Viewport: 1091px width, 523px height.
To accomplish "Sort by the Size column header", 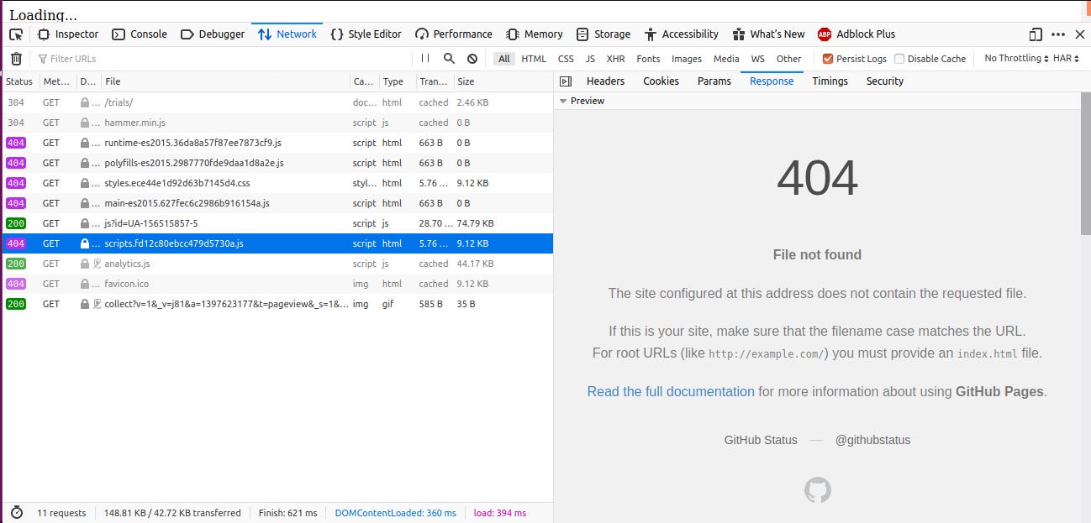I will point(503,81).
